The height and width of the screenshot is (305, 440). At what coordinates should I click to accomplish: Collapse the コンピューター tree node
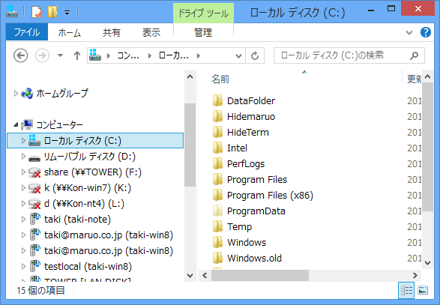pyautogui.click(x=16, y=124)
